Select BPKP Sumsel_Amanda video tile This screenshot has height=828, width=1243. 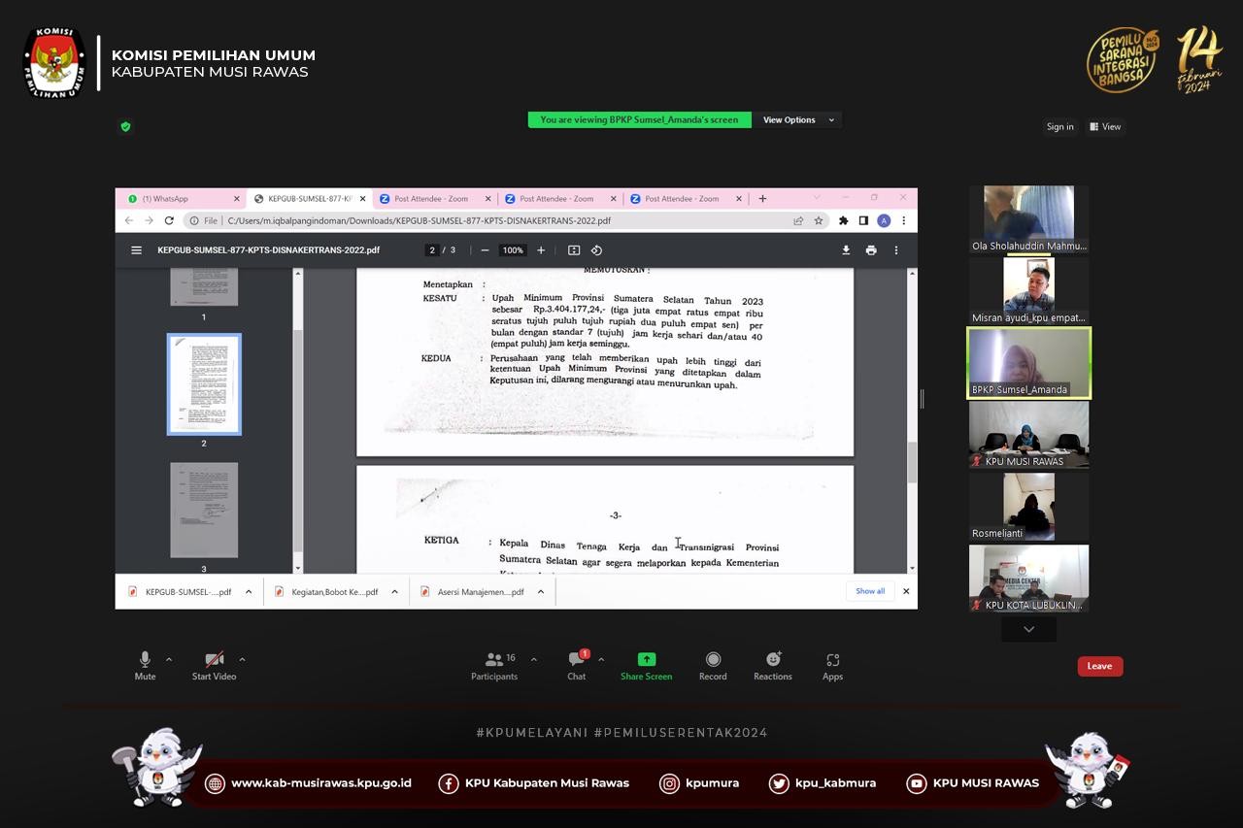coord(1028,363)
